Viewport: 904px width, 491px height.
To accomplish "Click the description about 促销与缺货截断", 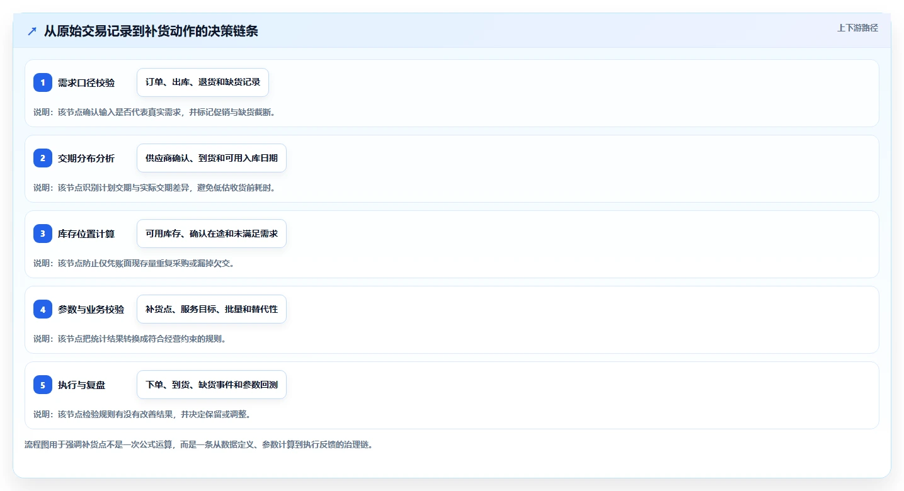I will pos(154,112).
